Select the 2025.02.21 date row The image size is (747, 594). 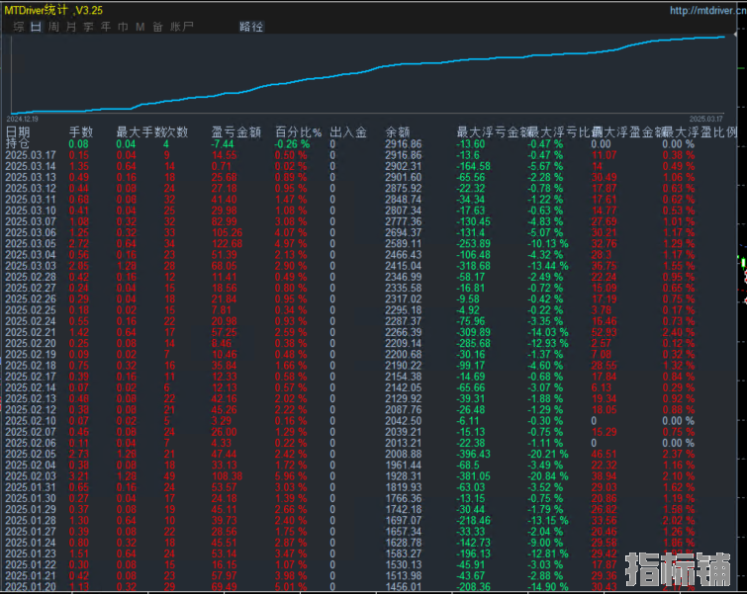(x=31, y=332)
